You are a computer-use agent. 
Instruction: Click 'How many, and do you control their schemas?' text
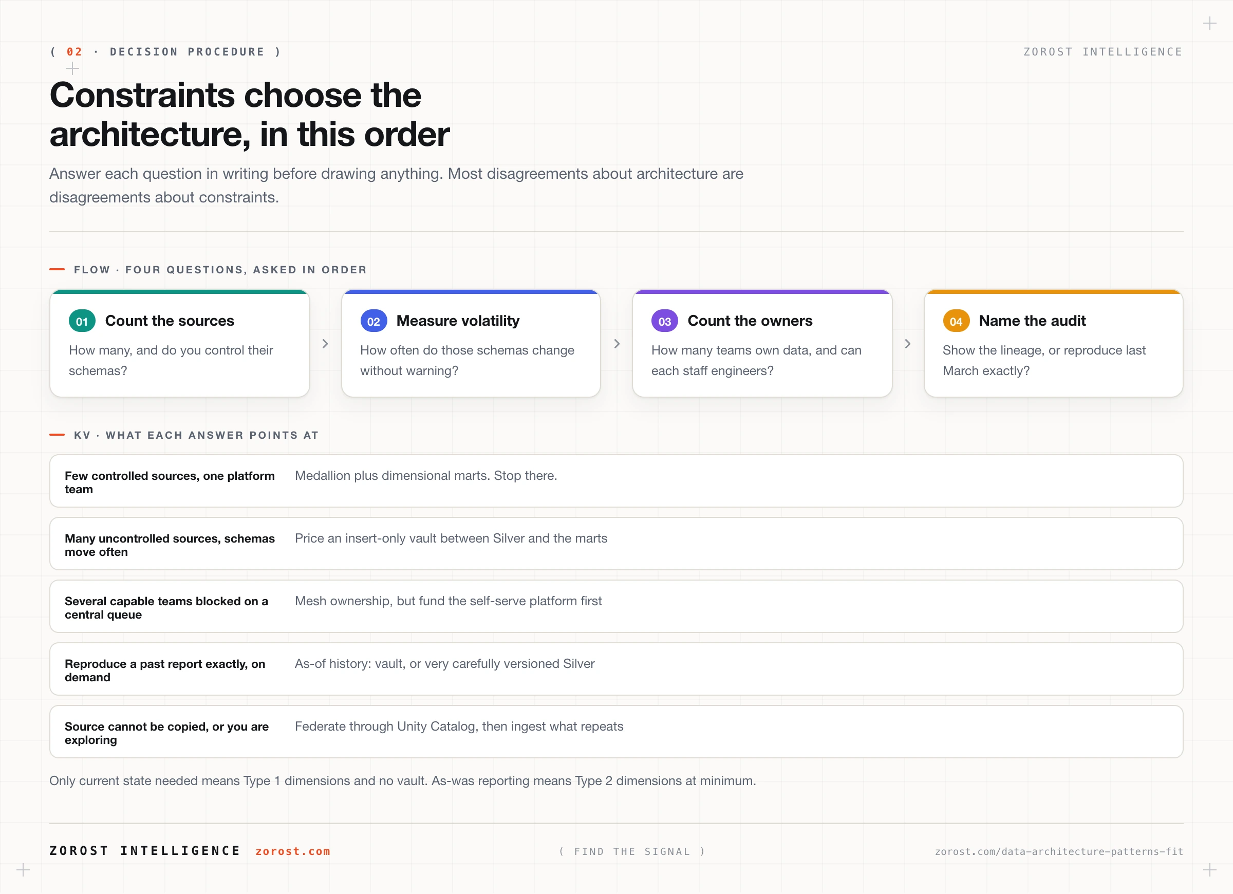(171, 360)
